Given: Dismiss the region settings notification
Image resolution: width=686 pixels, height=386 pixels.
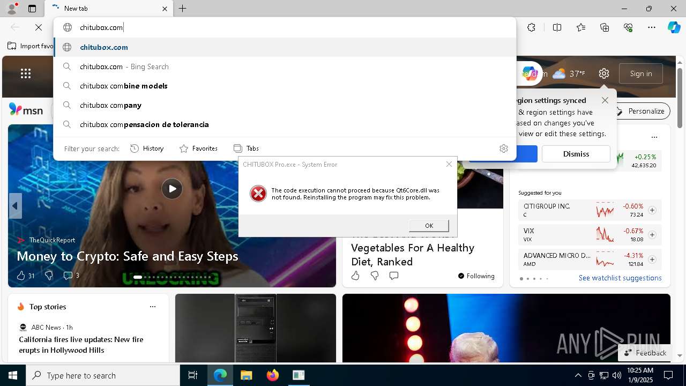Looking at the screenshot, I should point(576,154).
